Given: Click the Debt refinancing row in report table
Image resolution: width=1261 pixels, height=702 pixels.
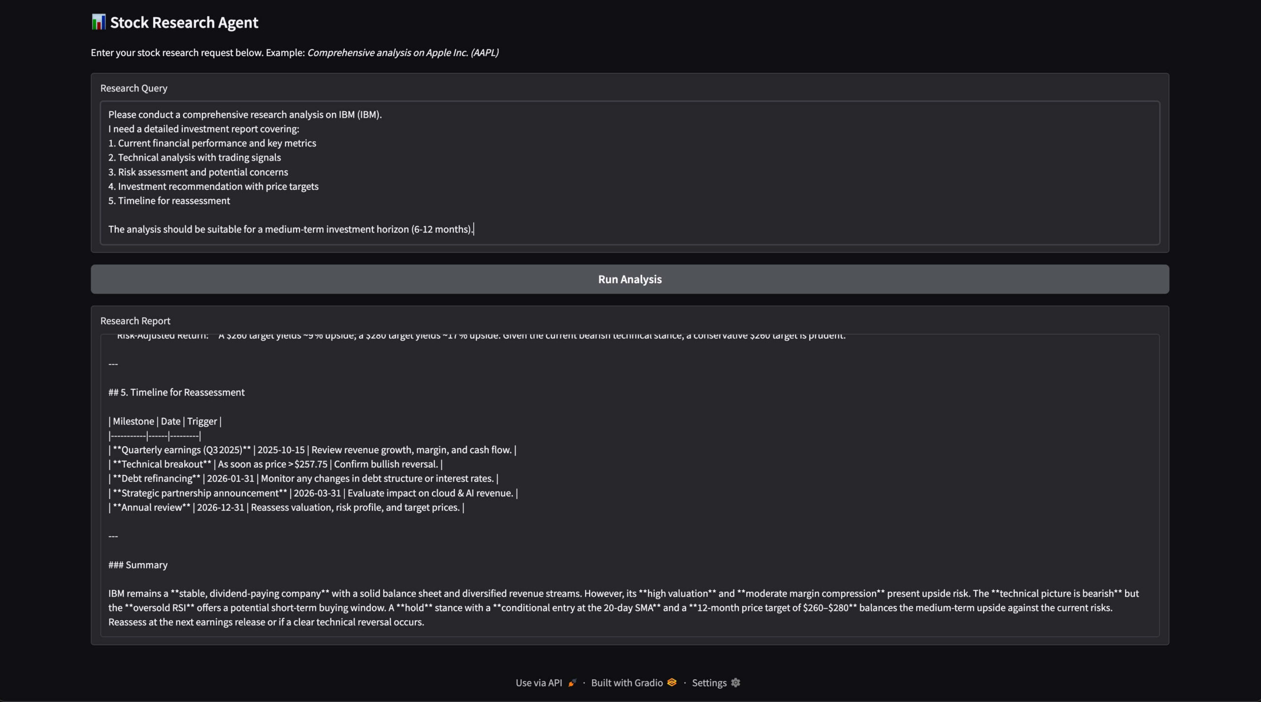Looking at the screenshot, I should (x=303, y=478).
